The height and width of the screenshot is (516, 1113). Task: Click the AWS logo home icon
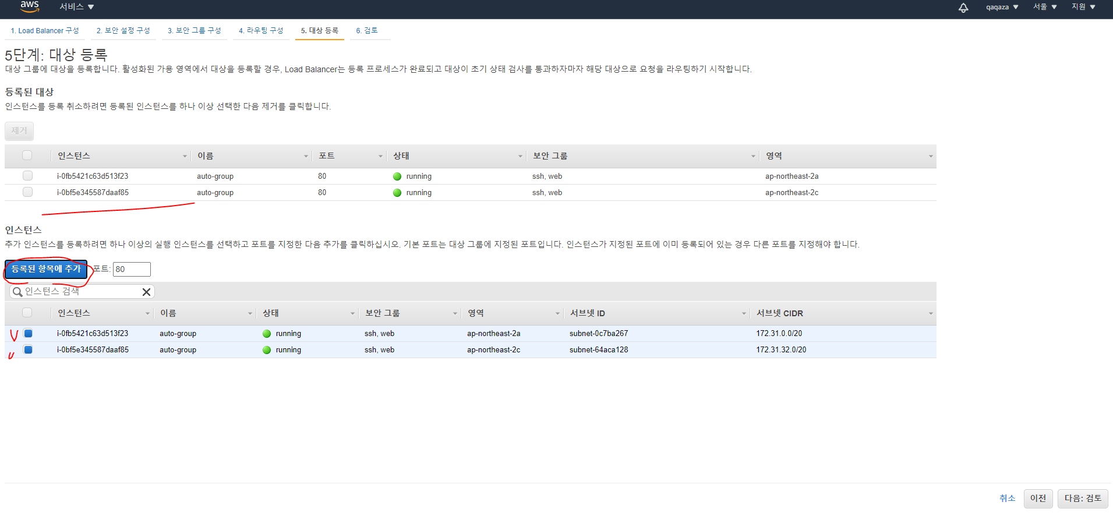tap(29, 6)
